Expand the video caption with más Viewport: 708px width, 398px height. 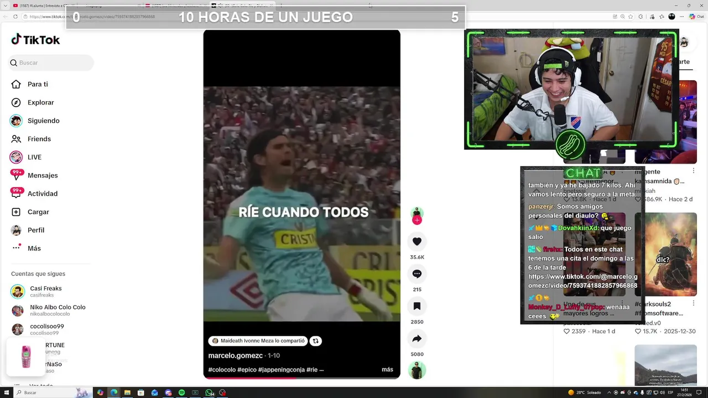pyautogui.click(x=387, y=370)
